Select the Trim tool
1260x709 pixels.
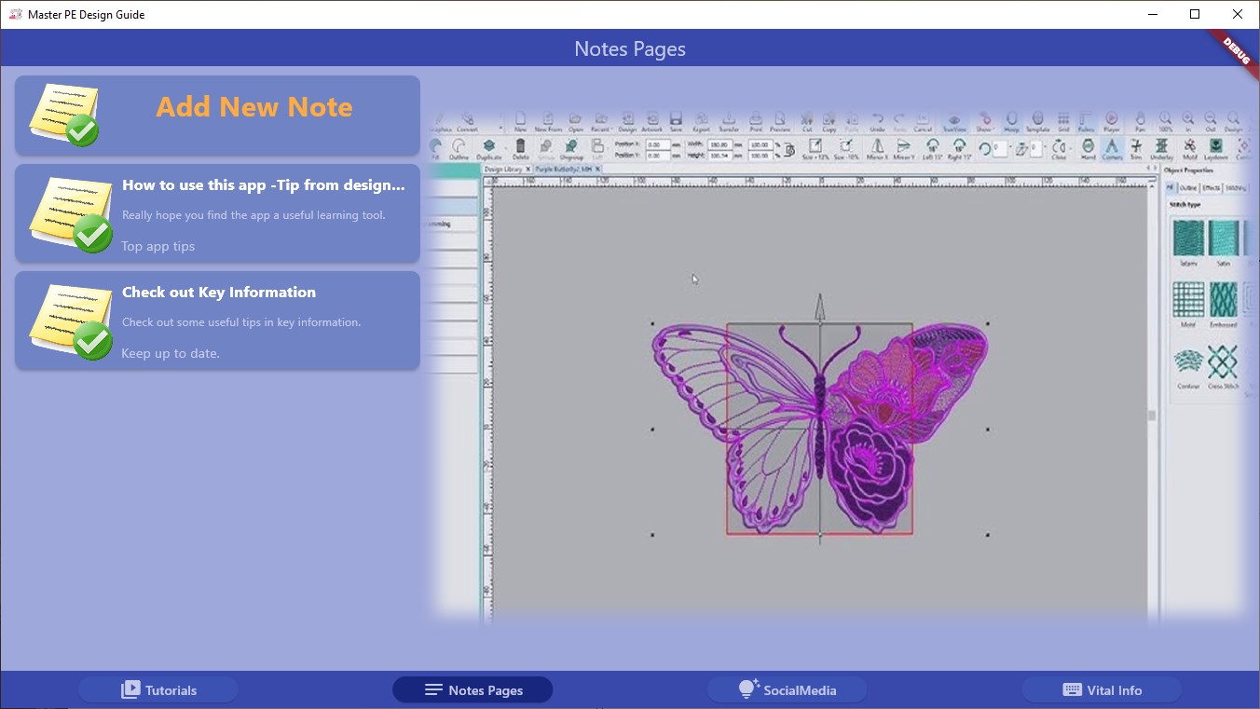pyautogui.click(x=1136, y=148)
